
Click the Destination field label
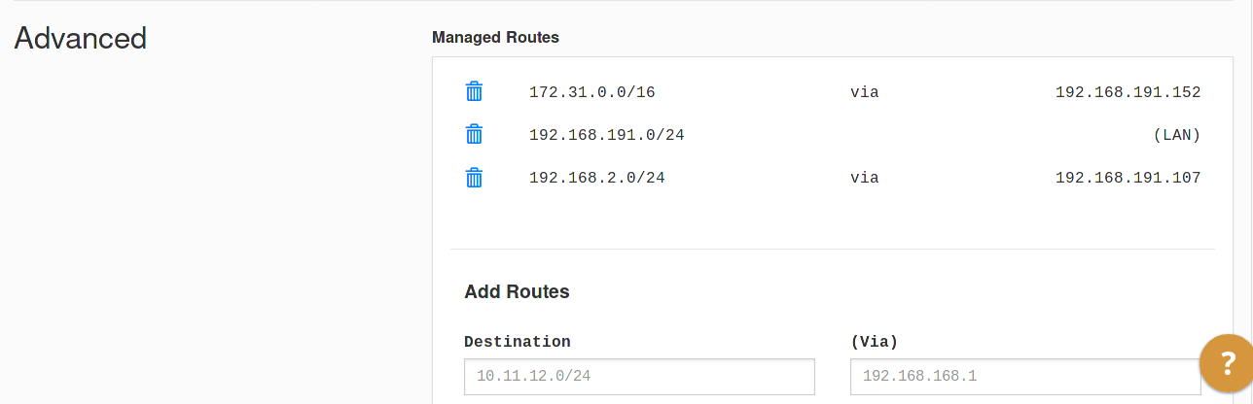click(x=517, y=342)
